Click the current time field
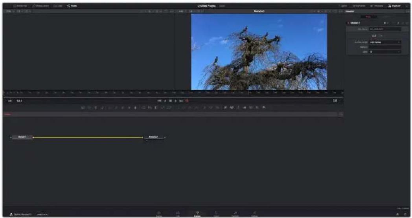This screenshot has height=218, width=412. (x=335, y=100)
